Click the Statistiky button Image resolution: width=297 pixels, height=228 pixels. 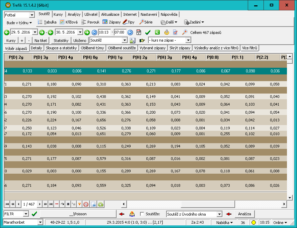[61, 40]
